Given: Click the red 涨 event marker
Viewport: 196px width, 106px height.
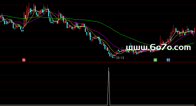Looking at the screenshot, I should click(x=24, y=60).
